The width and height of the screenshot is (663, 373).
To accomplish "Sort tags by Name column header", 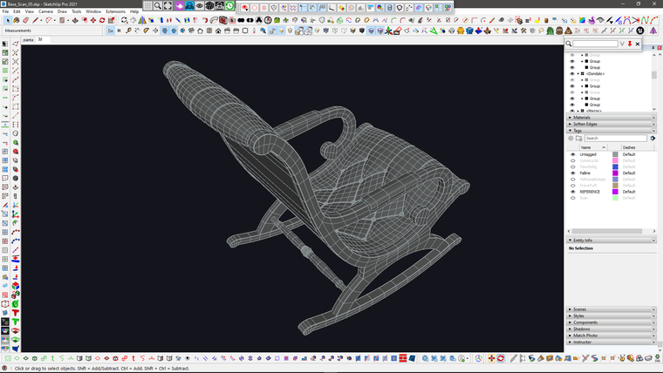I will (x=586, y=147).
